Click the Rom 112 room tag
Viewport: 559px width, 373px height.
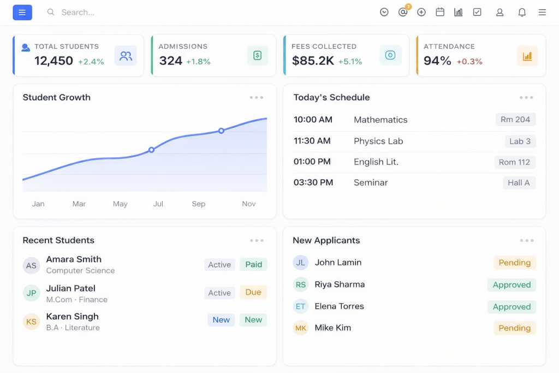coord(514,162)
